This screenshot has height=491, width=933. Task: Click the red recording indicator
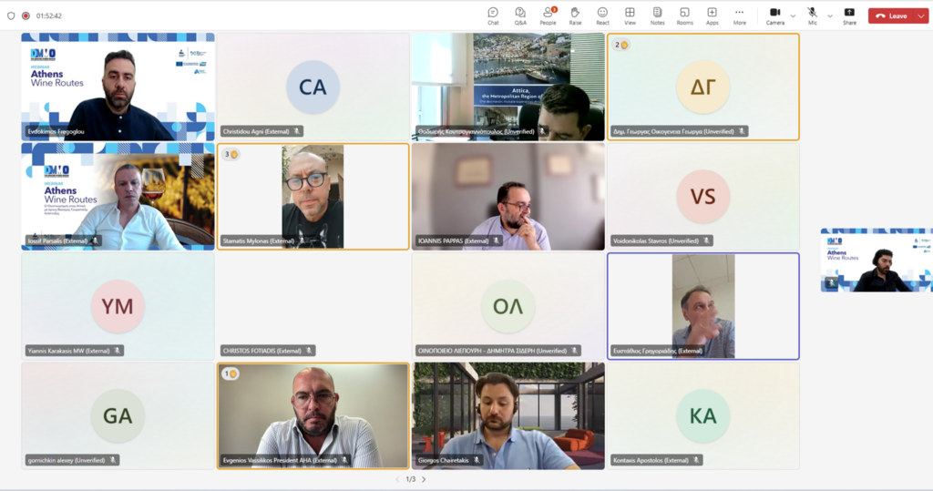(x=26, y=16)
